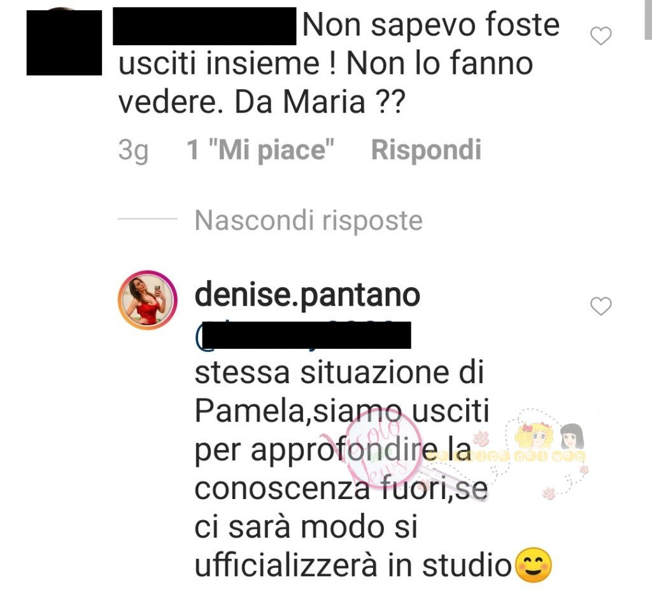Click the '3g' comment timestamp
Screen dimensions: 652x592
133,150
